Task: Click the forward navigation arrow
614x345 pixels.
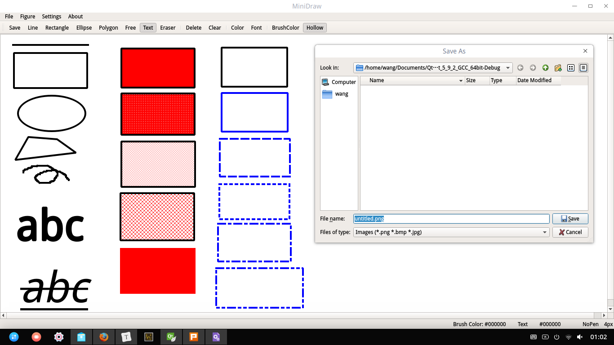Action: (533, 67)
